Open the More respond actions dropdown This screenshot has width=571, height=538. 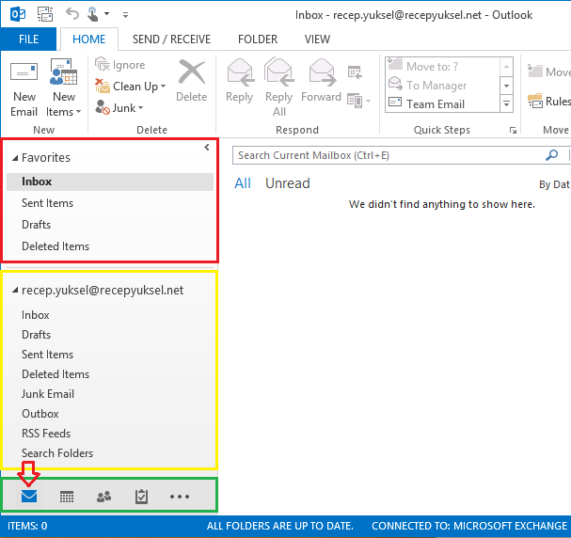(x=358, y=101)
